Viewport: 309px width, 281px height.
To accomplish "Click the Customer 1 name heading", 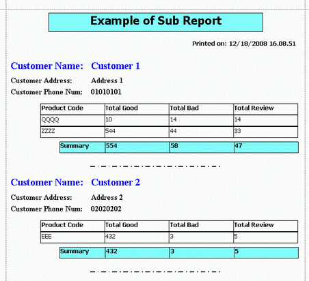I will point(116,66).
